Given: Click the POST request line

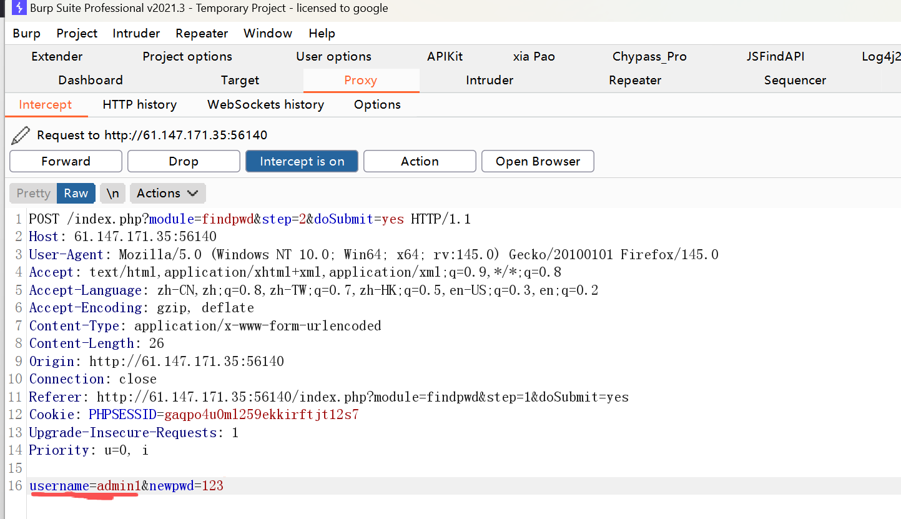Looking at the screenshot, I should coord(250,219).
